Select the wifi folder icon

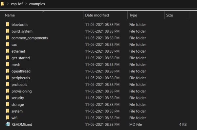coord(8,117)
